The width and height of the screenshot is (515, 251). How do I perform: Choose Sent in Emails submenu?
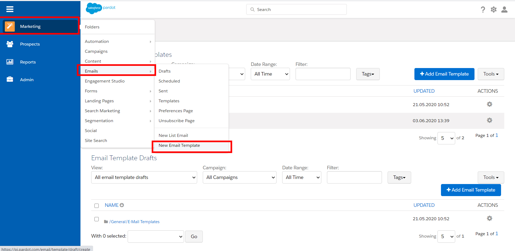(x=192, y=91)
